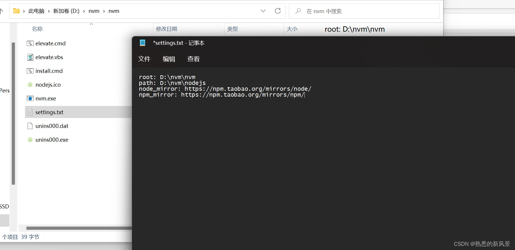
Task: Expand the chevron after 新加卷 (D:) breadcrumb
Action: coord(84,11)
